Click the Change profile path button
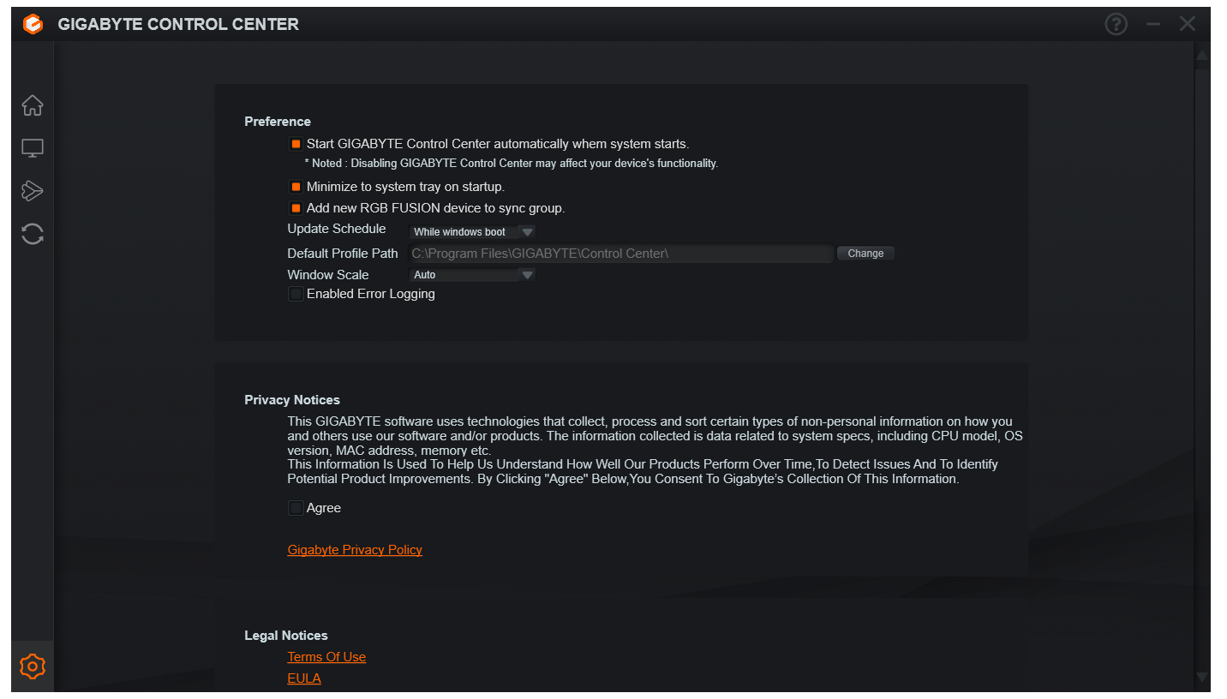Screen dimensions: 1227x699 865,254
